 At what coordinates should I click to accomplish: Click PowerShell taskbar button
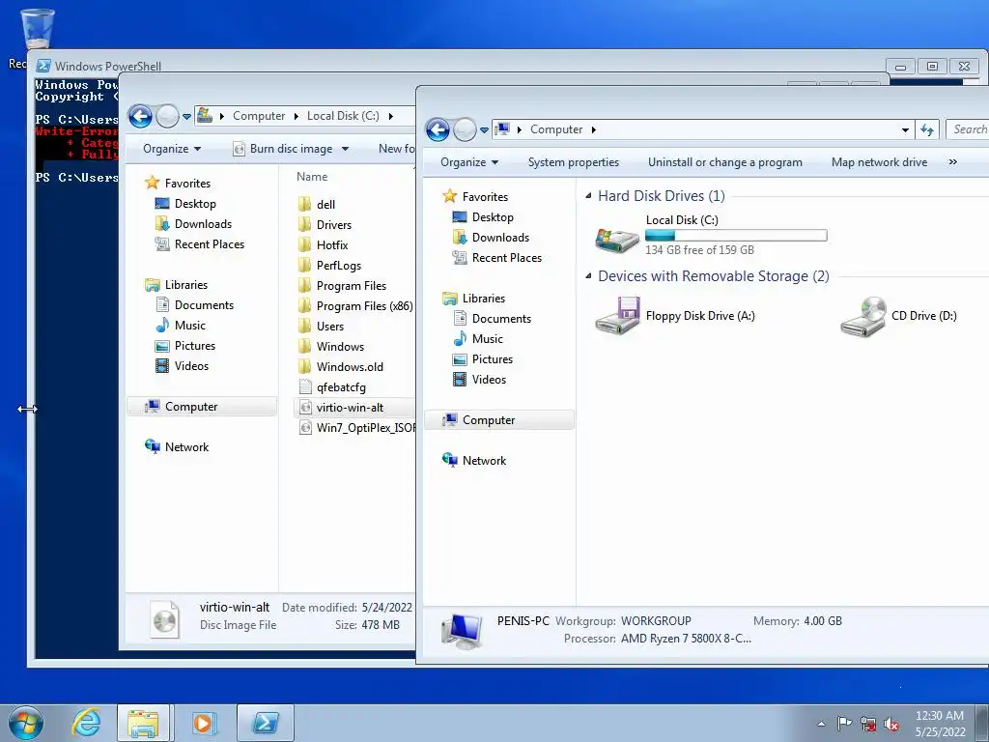point(266,723)
